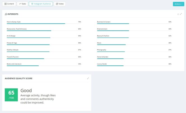Click the Audience Quality Score heading
The height and width of the screenshot is (113, 186).
tap(18, 78)
